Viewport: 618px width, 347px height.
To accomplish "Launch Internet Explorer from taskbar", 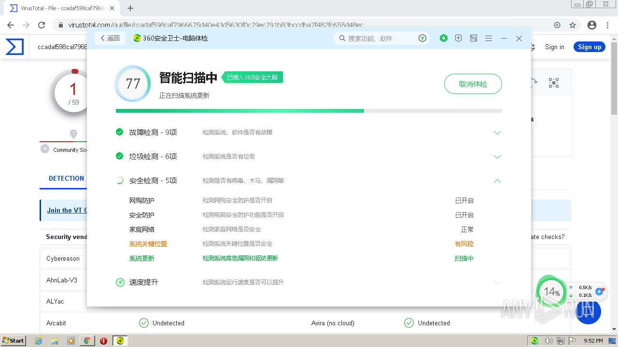I will (x=39, y=341).
